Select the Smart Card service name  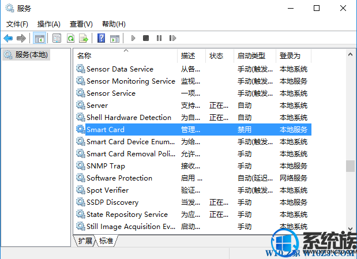click(x=106, y=130)
